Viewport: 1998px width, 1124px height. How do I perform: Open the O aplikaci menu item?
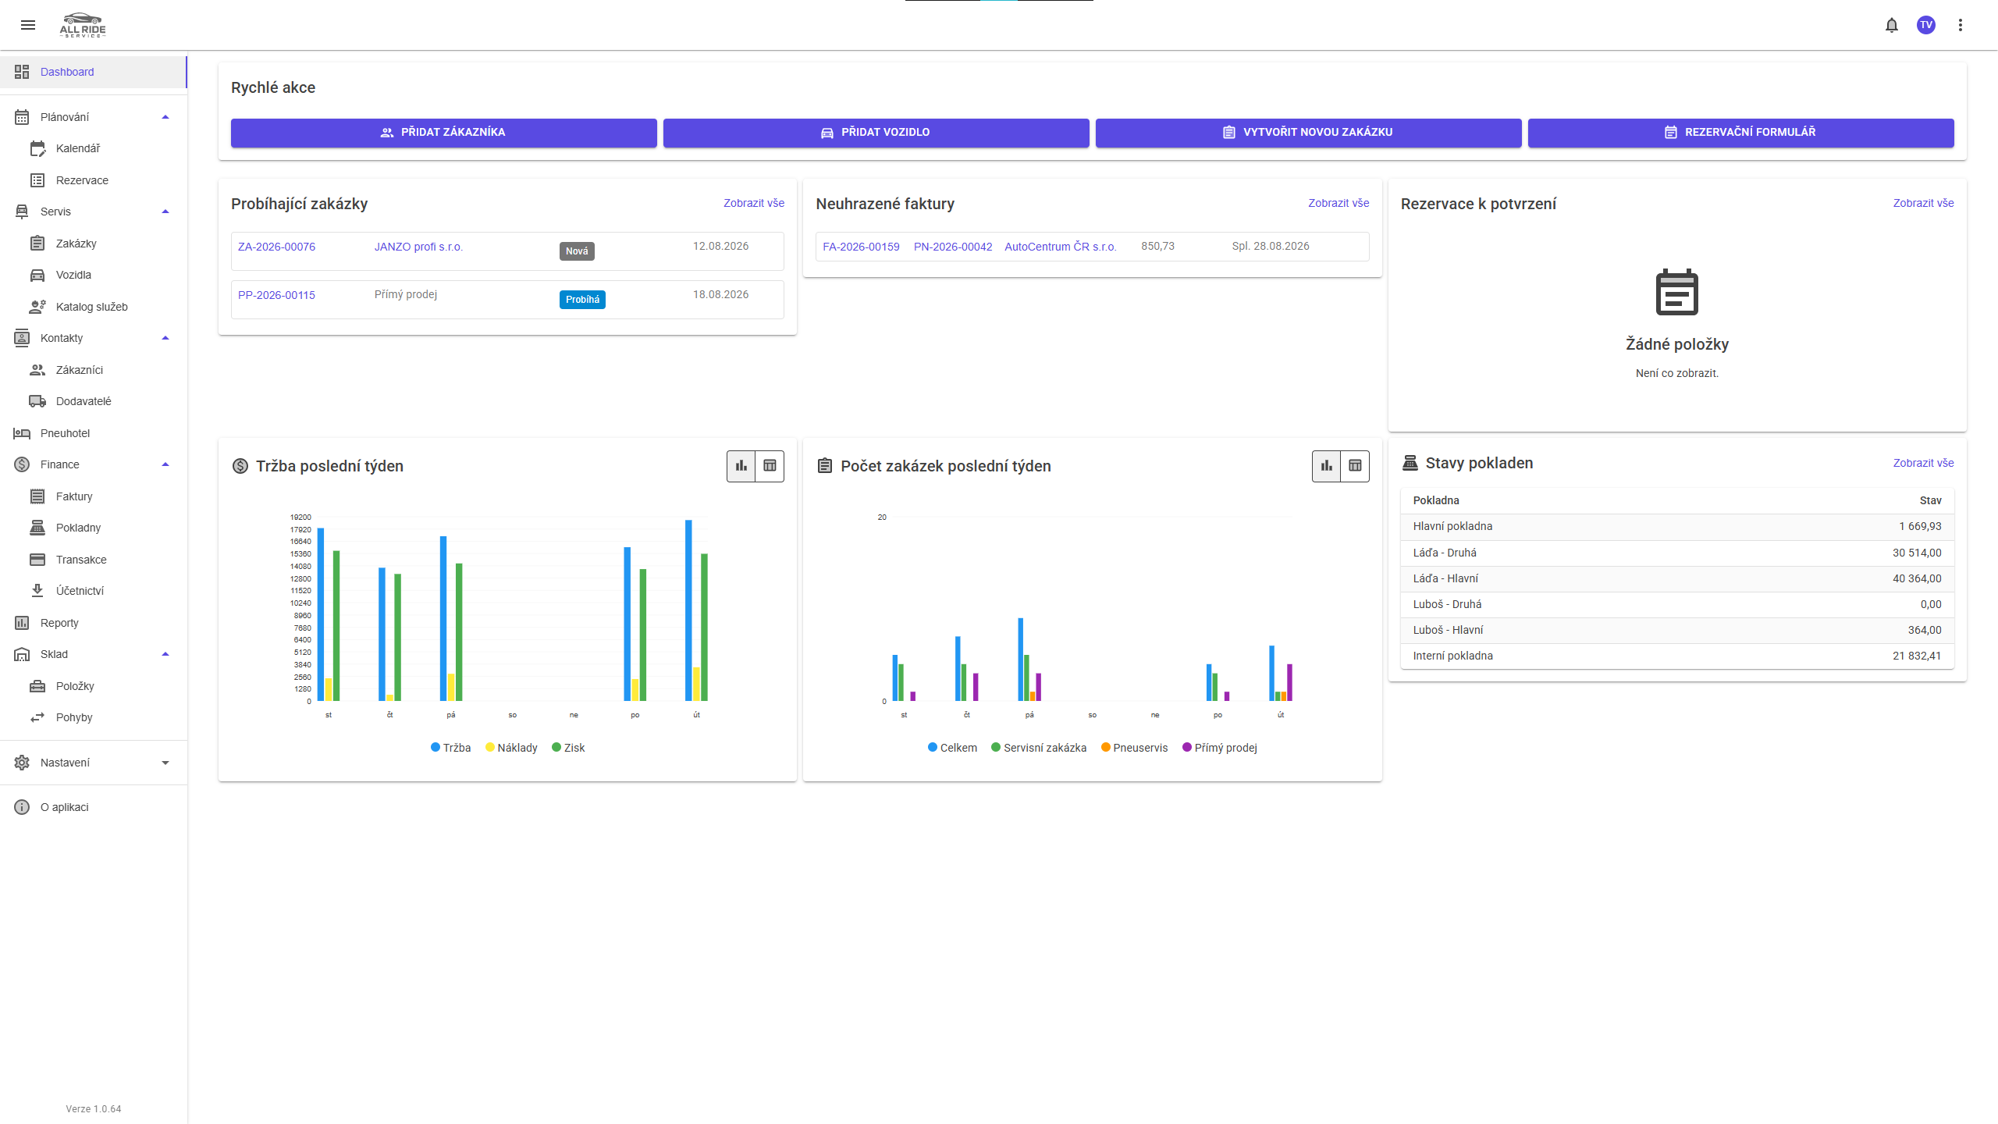94,807
